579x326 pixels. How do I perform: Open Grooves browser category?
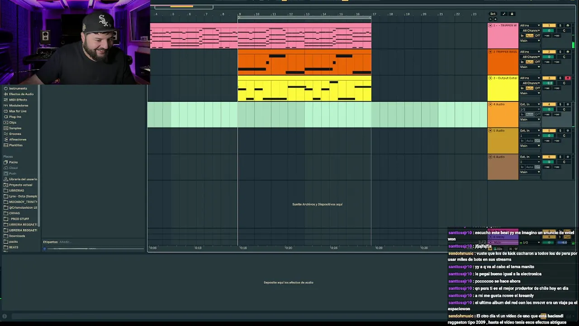(15, 134)
